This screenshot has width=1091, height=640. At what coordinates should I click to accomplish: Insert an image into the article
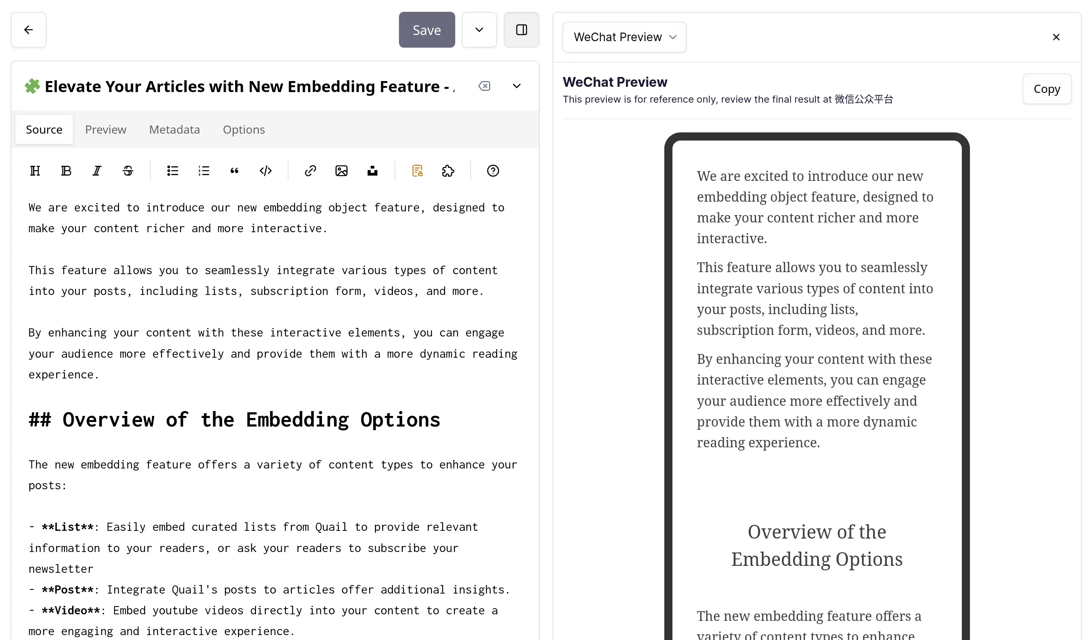coord(341,171)
